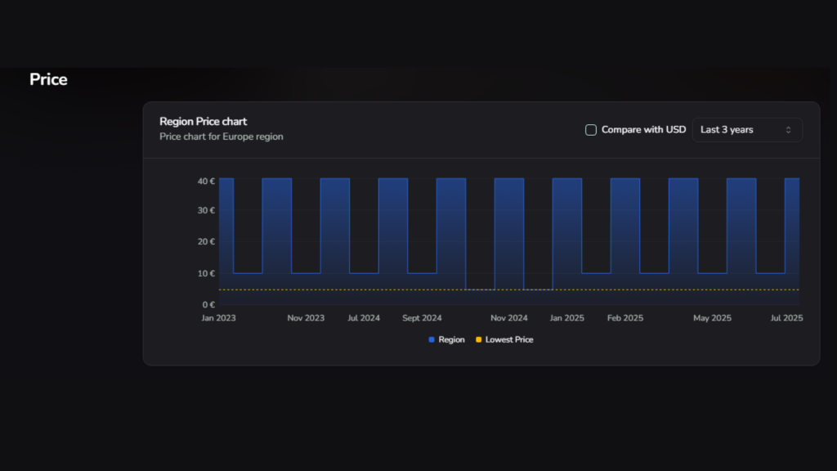Select the Feb 2025 axis label
This screenshot has width=837, height=471.
point(625,318)
